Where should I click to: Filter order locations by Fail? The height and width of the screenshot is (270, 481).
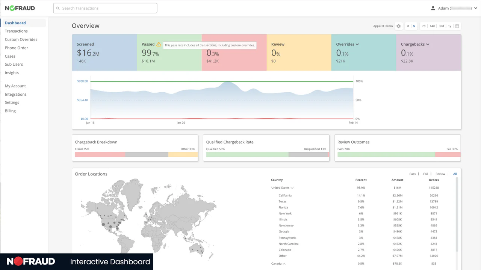pos(425,174)
